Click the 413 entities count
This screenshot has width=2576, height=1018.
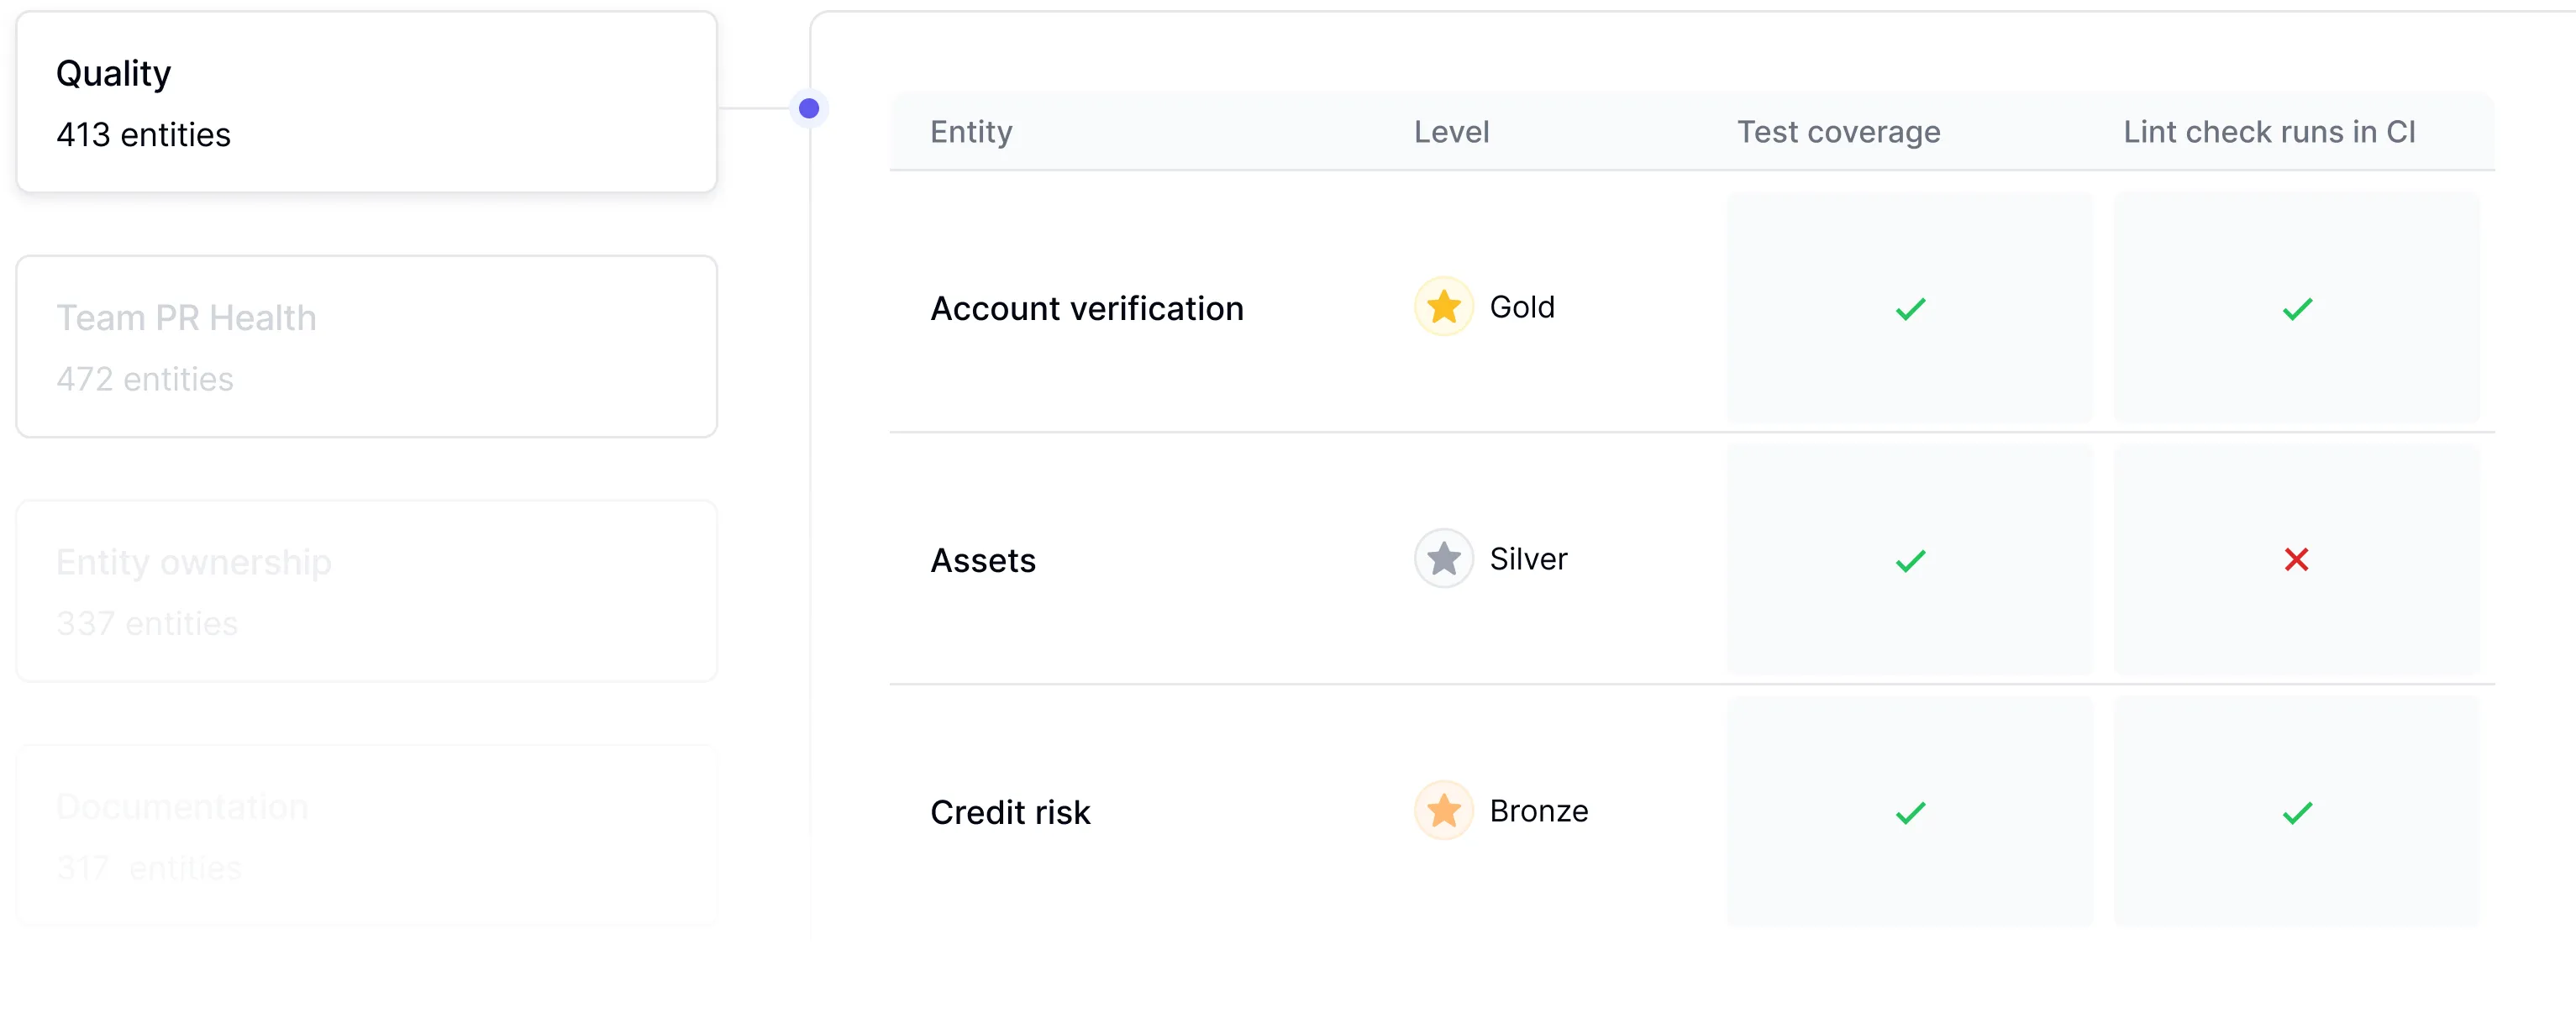(143, 134)
